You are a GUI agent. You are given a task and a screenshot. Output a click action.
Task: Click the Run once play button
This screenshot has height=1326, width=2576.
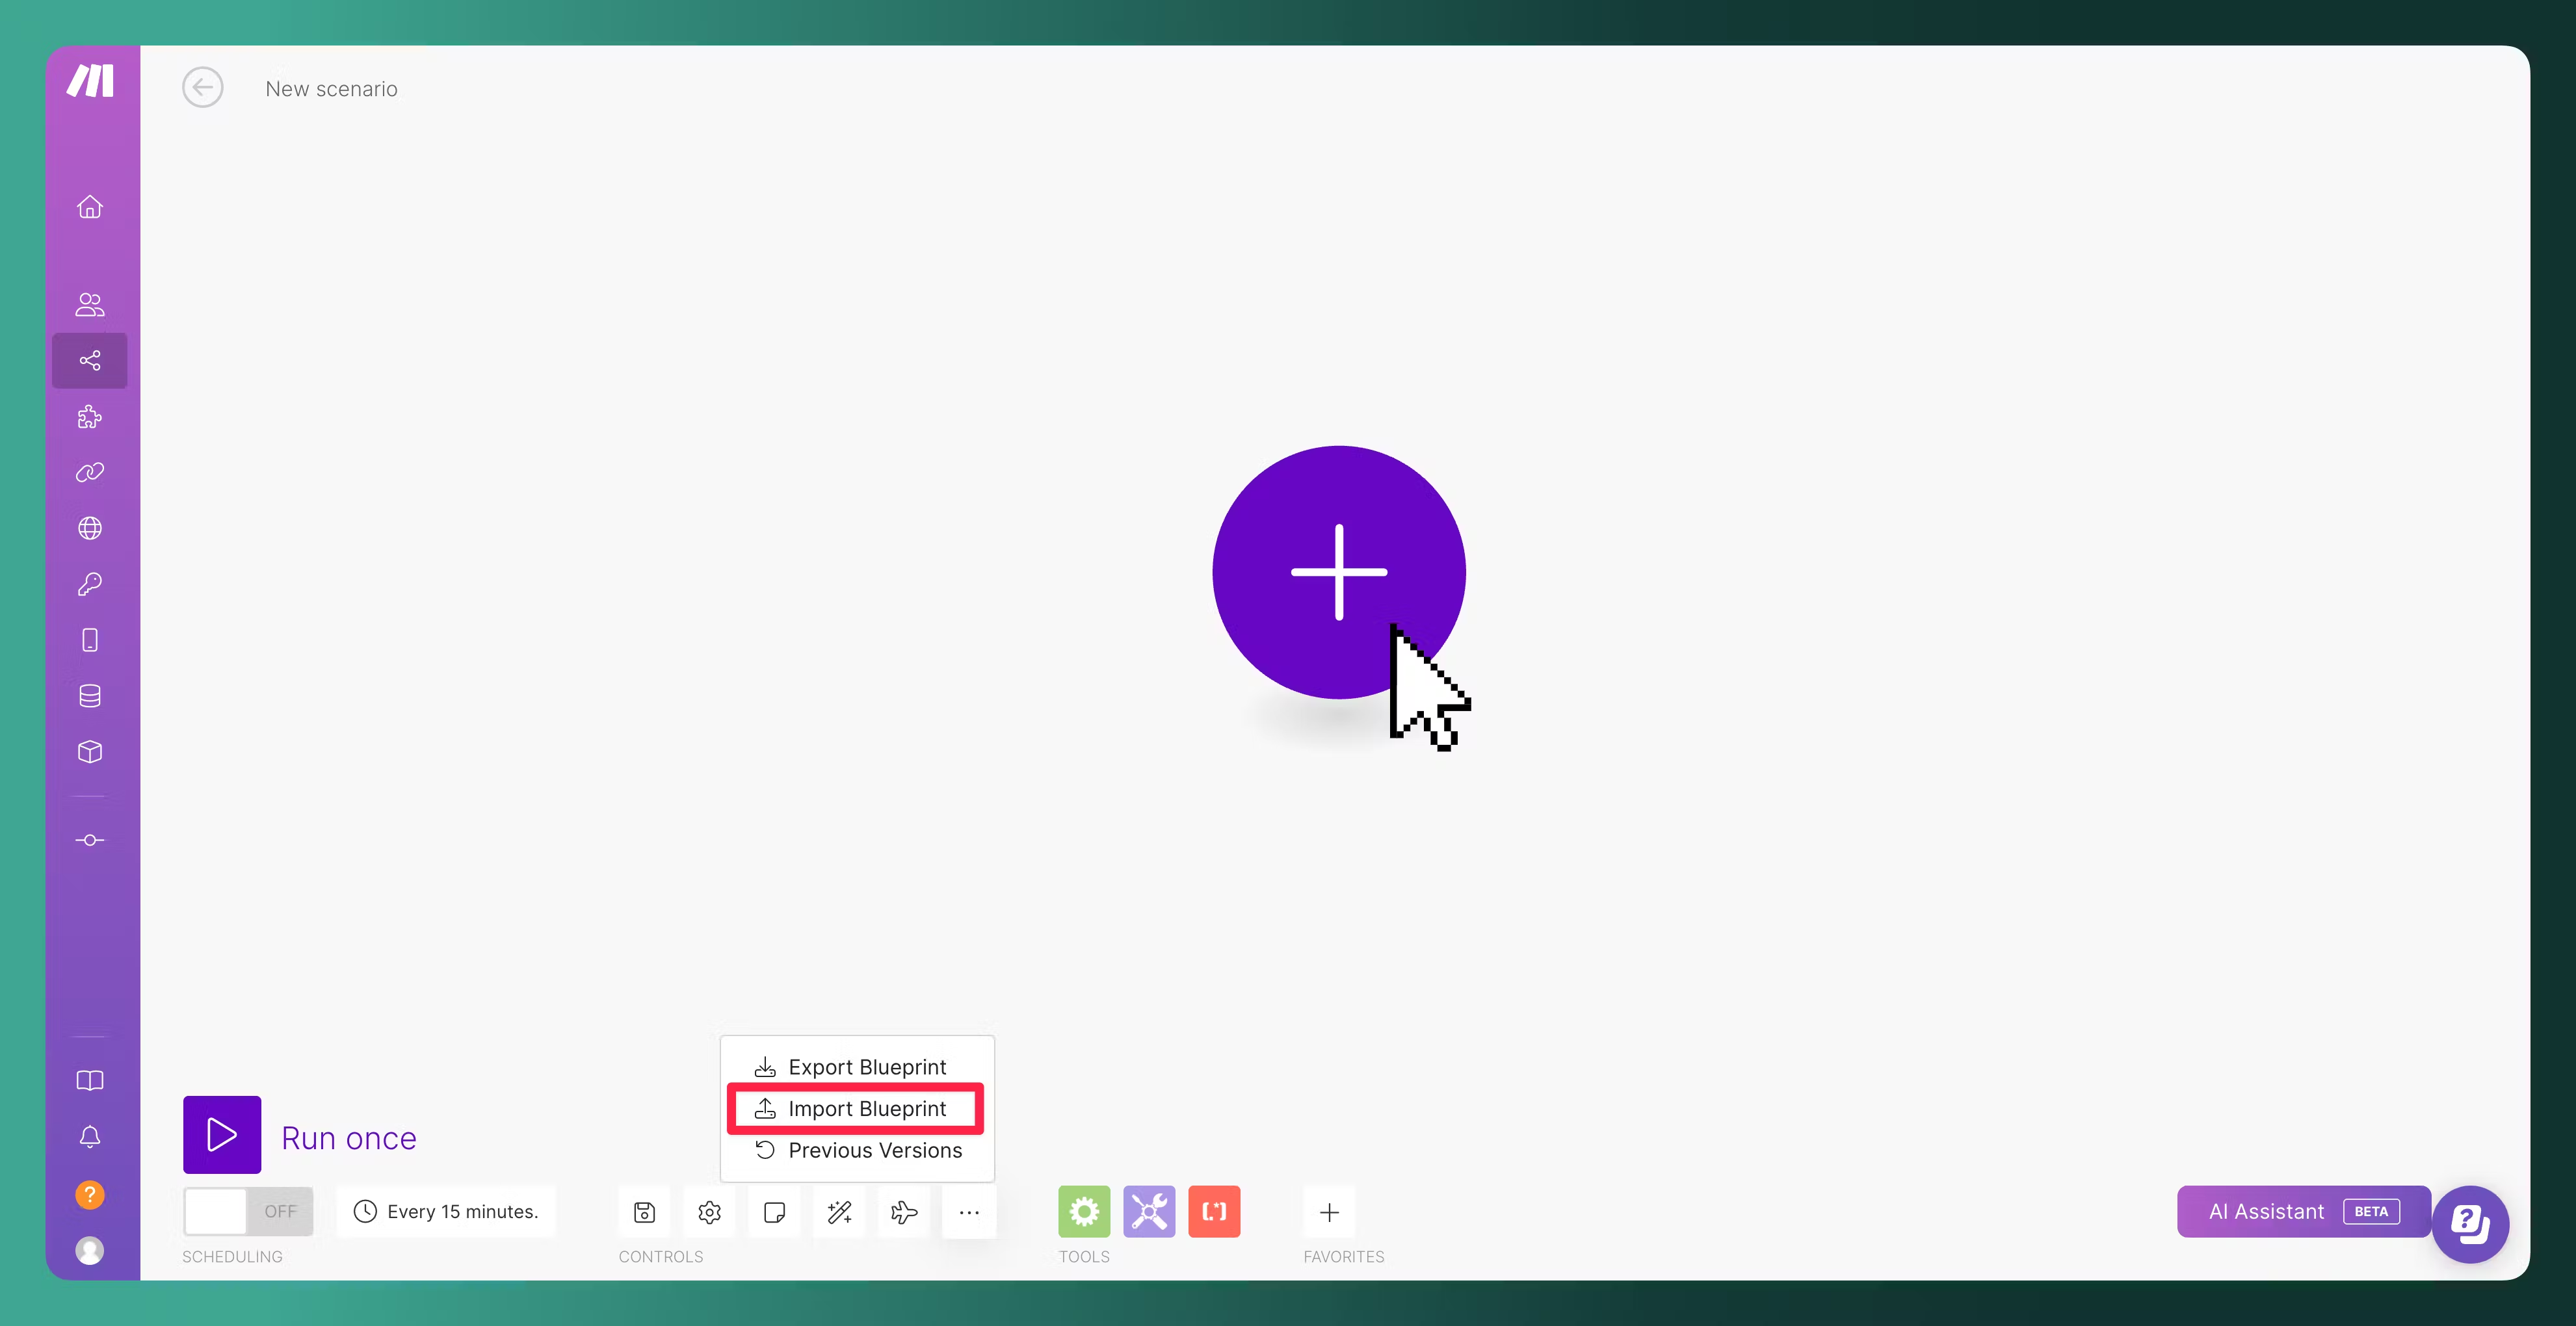click(222, 1134)
